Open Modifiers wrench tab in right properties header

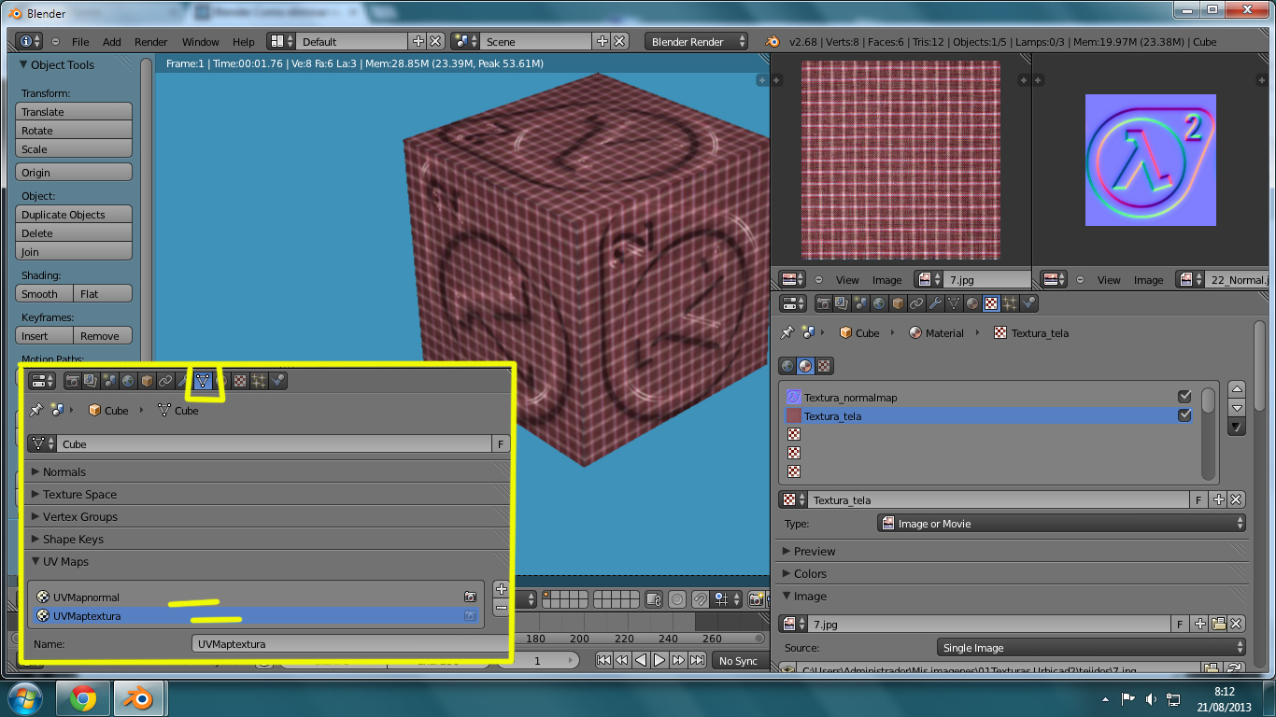coord(935,303)
